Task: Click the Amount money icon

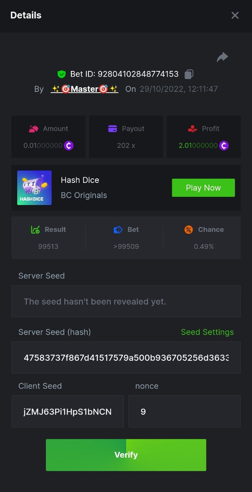Action: [x=34, y=129]
